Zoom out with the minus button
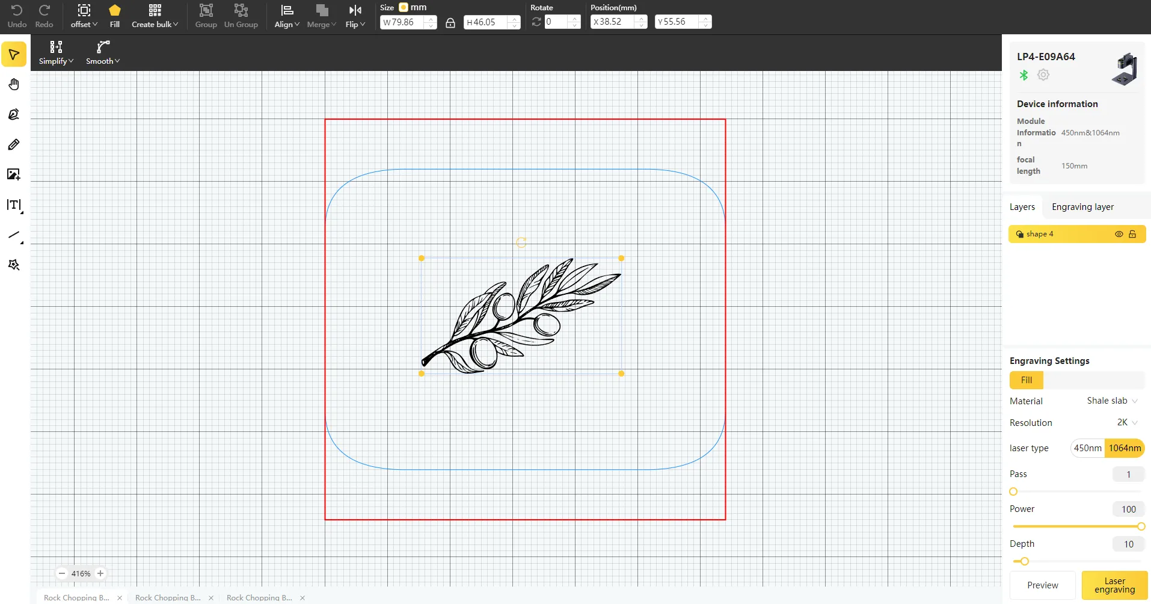The image size is (1151, 604). [62, 573]
